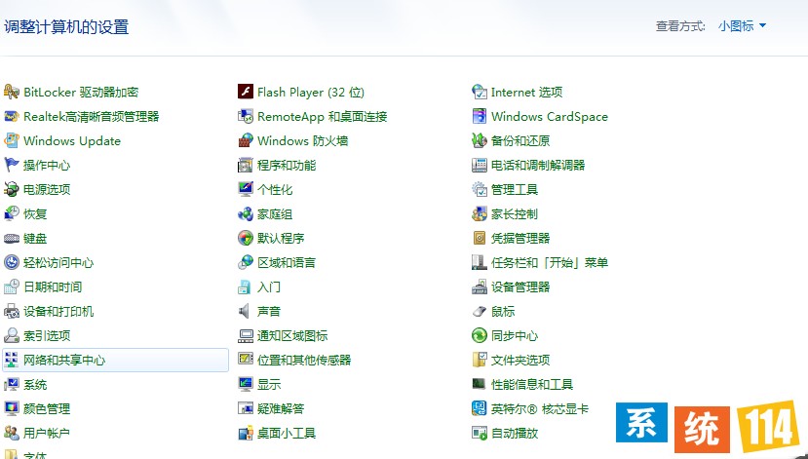Click the 位置和其他传感器 link
Image resolution: width=808 pixels, height=459 pixels.
click(304, 361)
